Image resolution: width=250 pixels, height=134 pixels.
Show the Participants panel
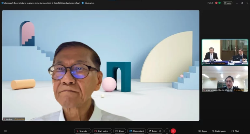[219, 131]
